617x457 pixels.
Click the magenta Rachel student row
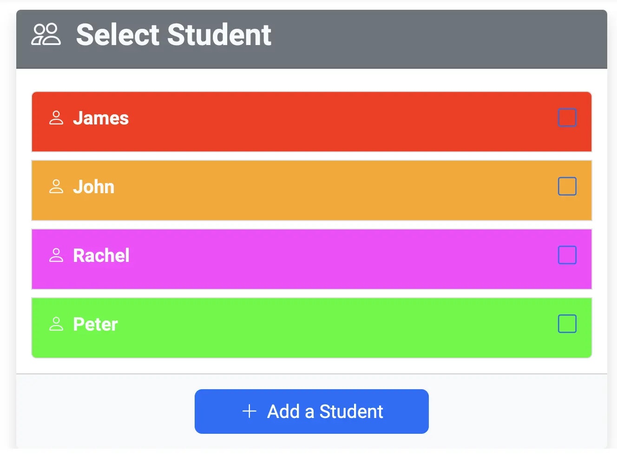(x=312, y=259)
